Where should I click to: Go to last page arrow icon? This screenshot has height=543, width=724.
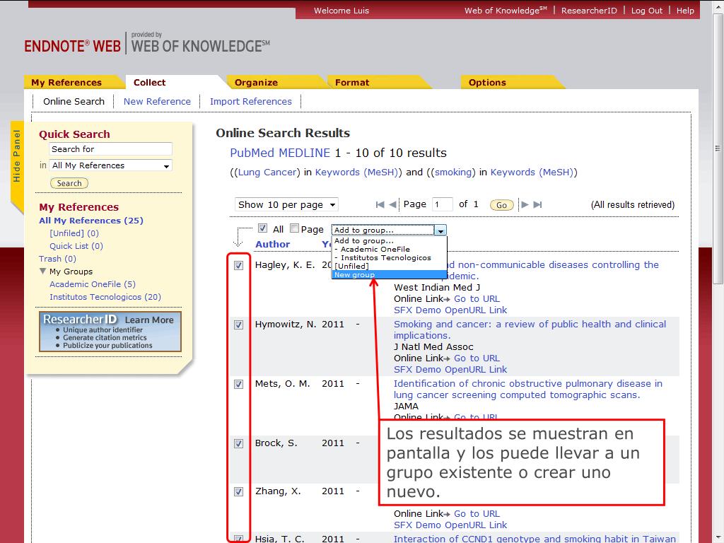tap(537, 204)
